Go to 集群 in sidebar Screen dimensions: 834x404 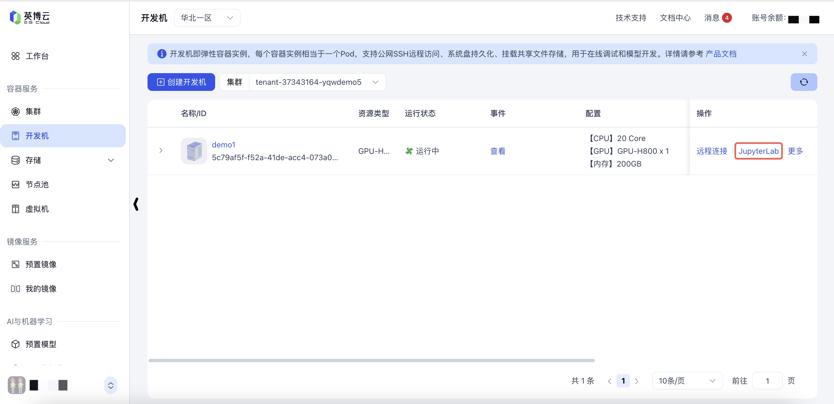tap(33, 112)
